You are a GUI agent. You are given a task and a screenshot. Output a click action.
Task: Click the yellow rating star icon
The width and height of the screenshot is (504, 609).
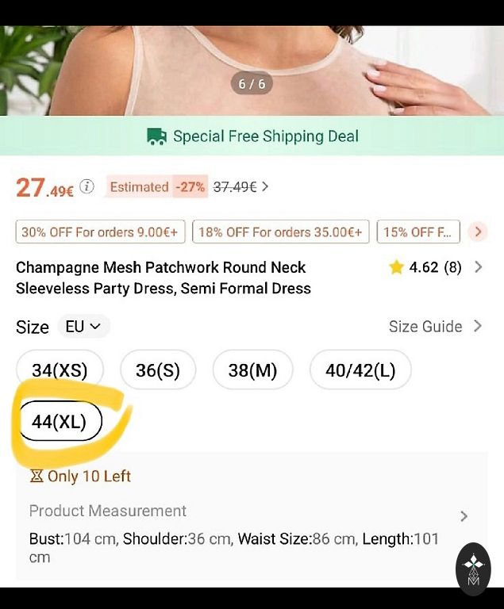pos(397,268)
